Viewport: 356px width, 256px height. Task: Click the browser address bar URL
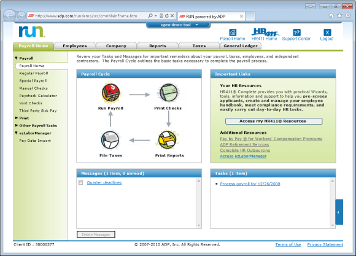point(86,16)
